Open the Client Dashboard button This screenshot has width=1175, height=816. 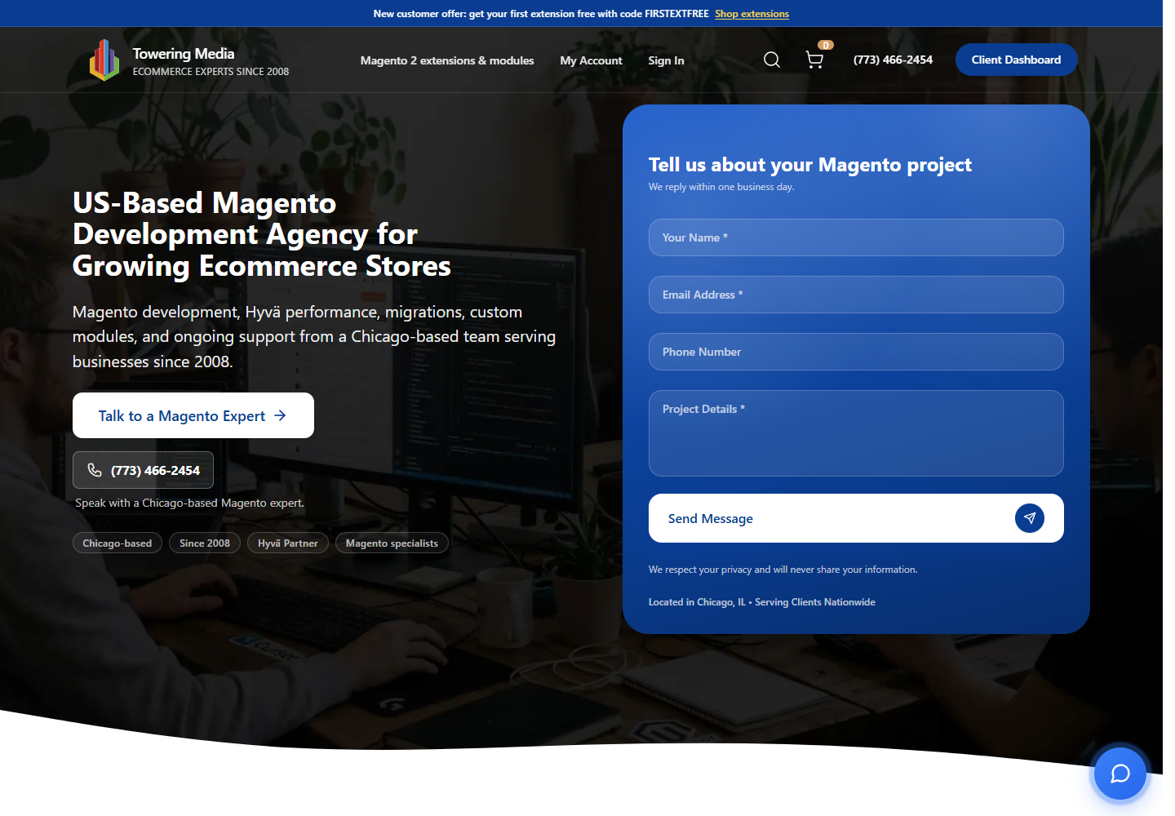pos(1017,60)
